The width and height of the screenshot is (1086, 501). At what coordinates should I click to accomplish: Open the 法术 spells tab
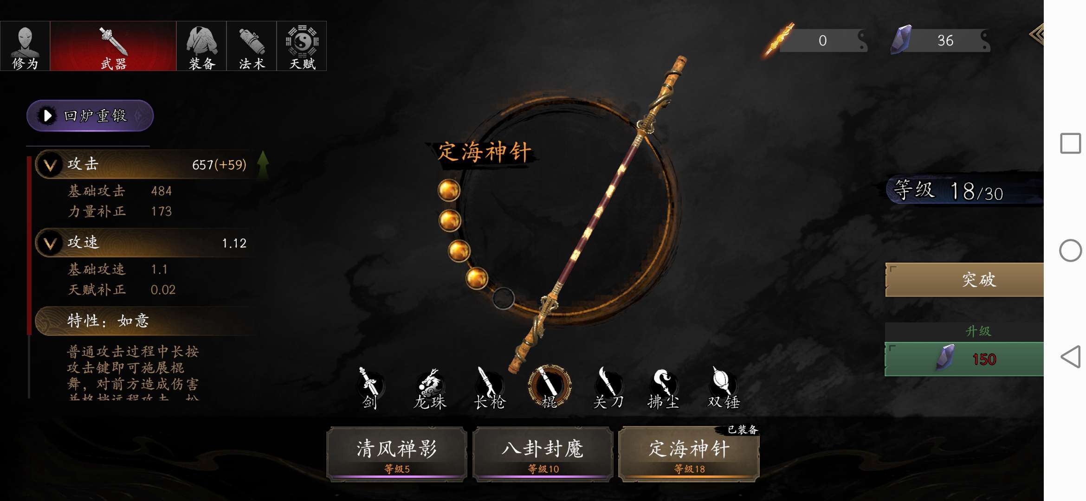[x=252, y=46]
